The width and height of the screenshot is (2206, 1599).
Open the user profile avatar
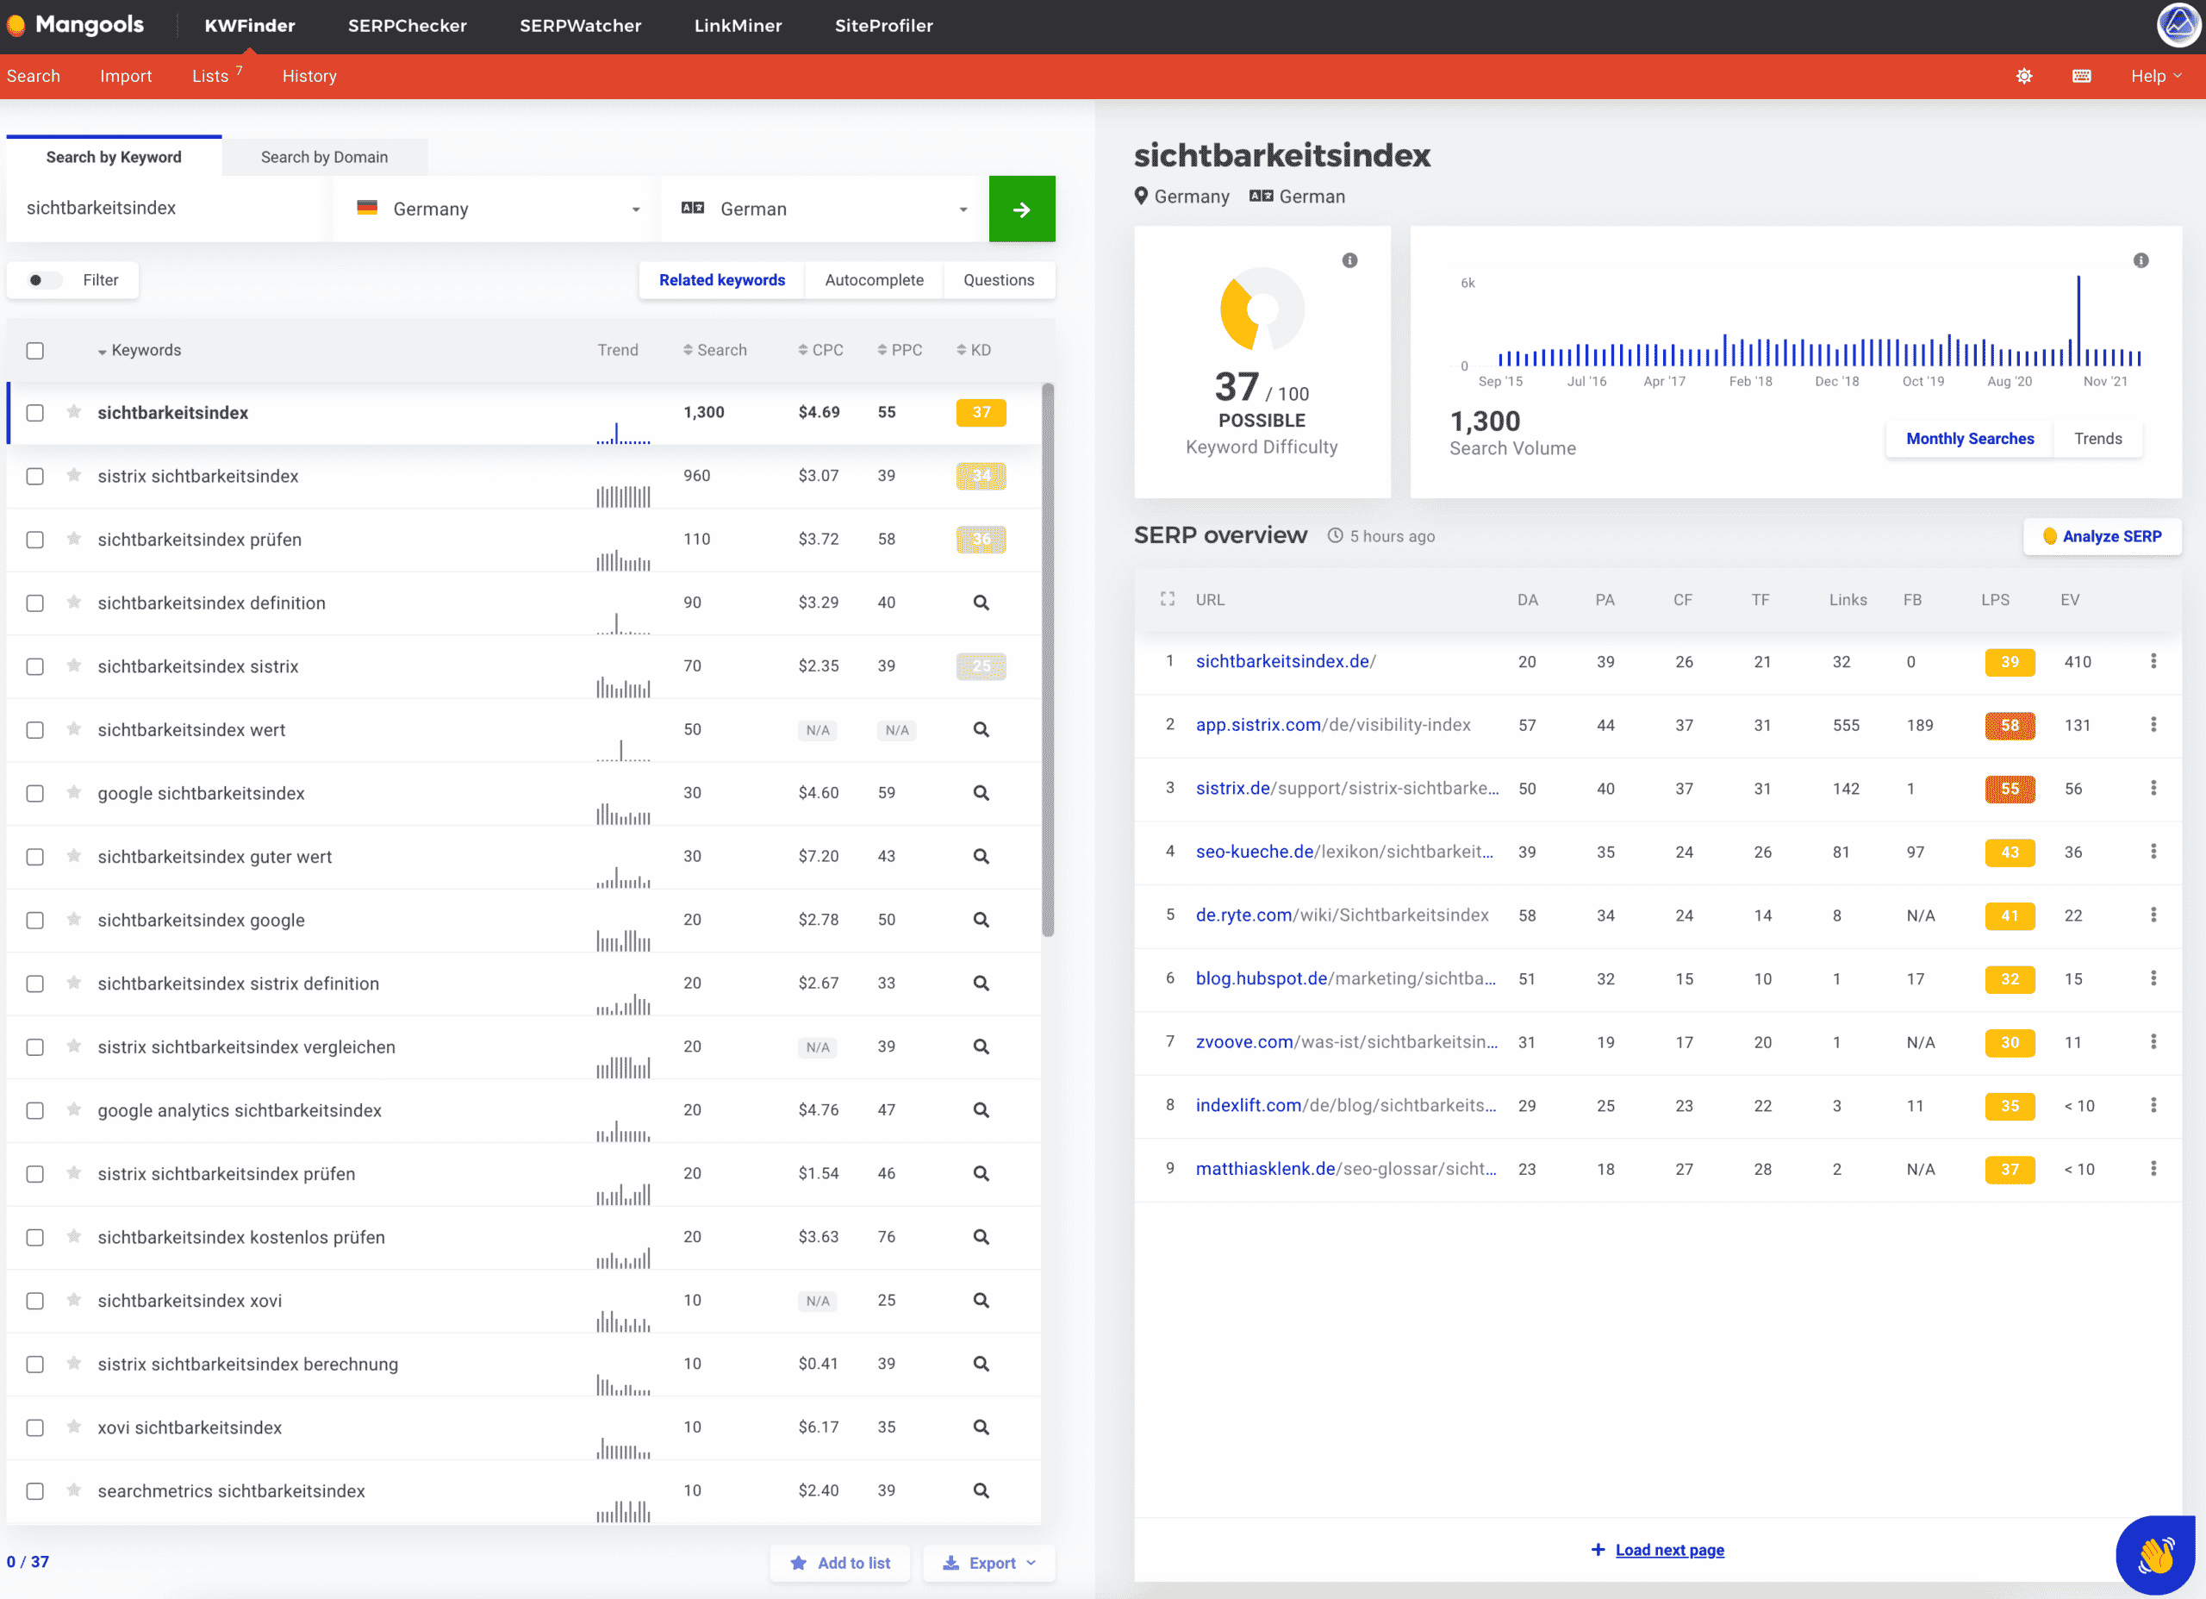click(x=2178, y=24)
